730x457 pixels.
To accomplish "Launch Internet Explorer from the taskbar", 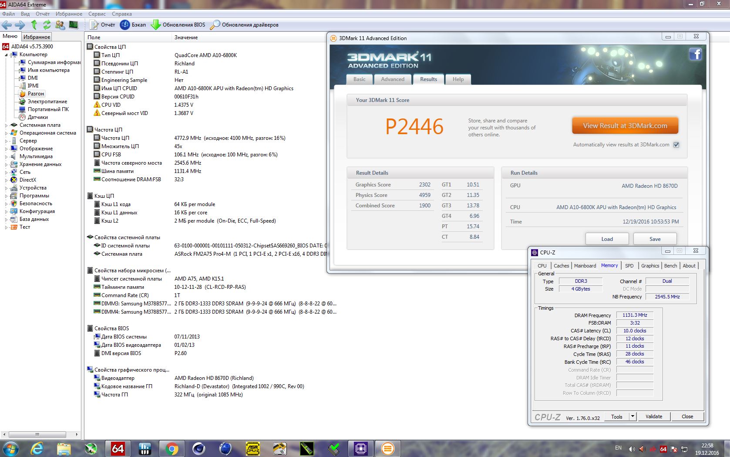I will point(37,449).
